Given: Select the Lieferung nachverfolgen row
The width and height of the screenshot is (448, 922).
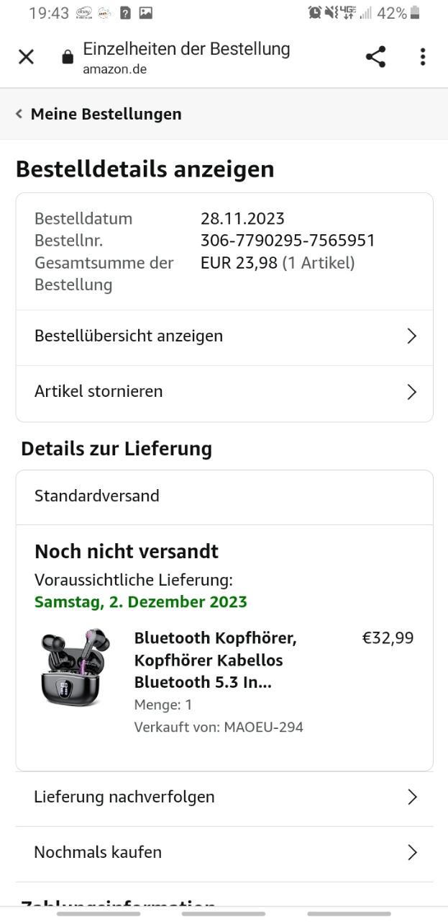Looking at the screenshot, I should [224, 797].
